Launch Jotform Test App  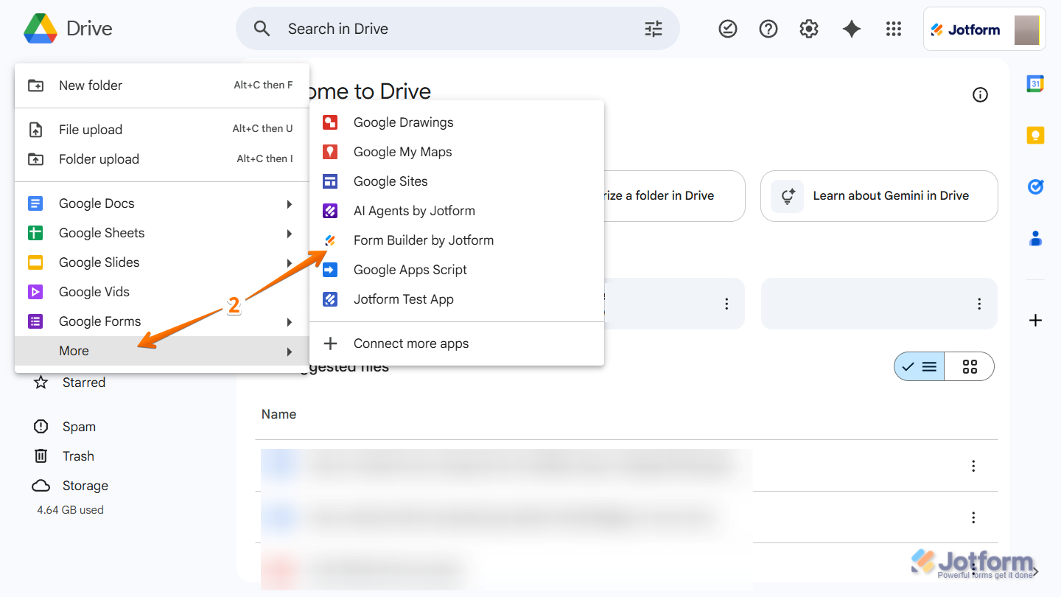(x=403, y=298)
